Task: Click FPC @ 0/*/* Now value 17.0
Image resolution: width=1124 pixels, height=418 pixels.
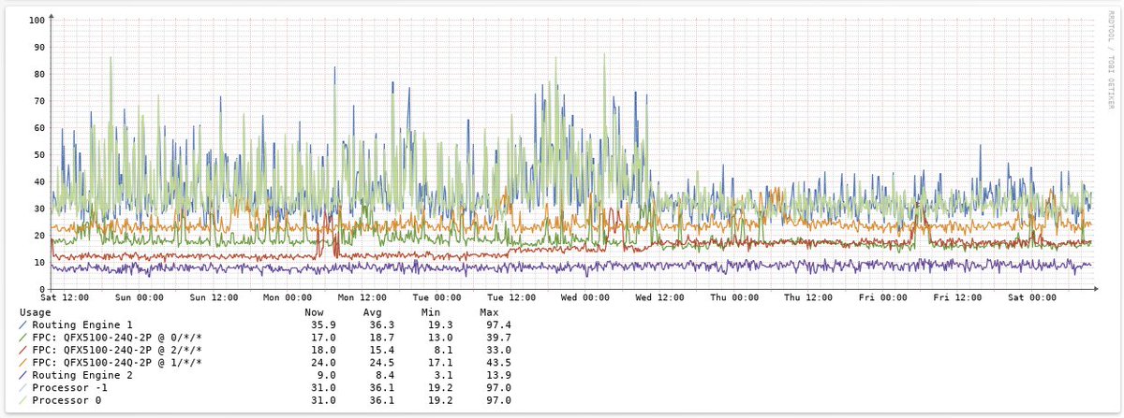Action: click(323, 338)
